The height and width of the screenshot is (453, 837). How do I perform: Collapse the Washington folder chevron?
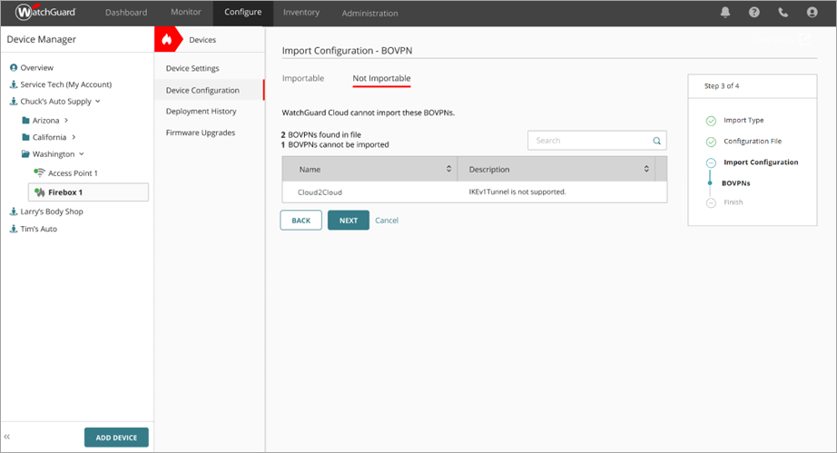tap(82, 153)
